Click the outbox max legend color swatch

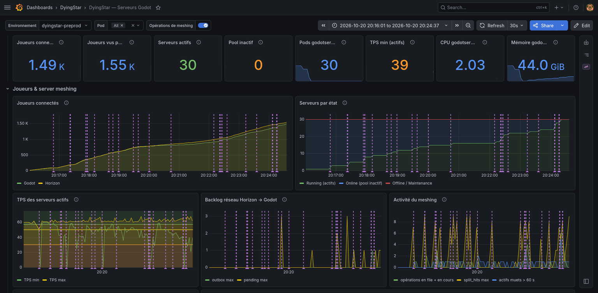pos(208,280)
